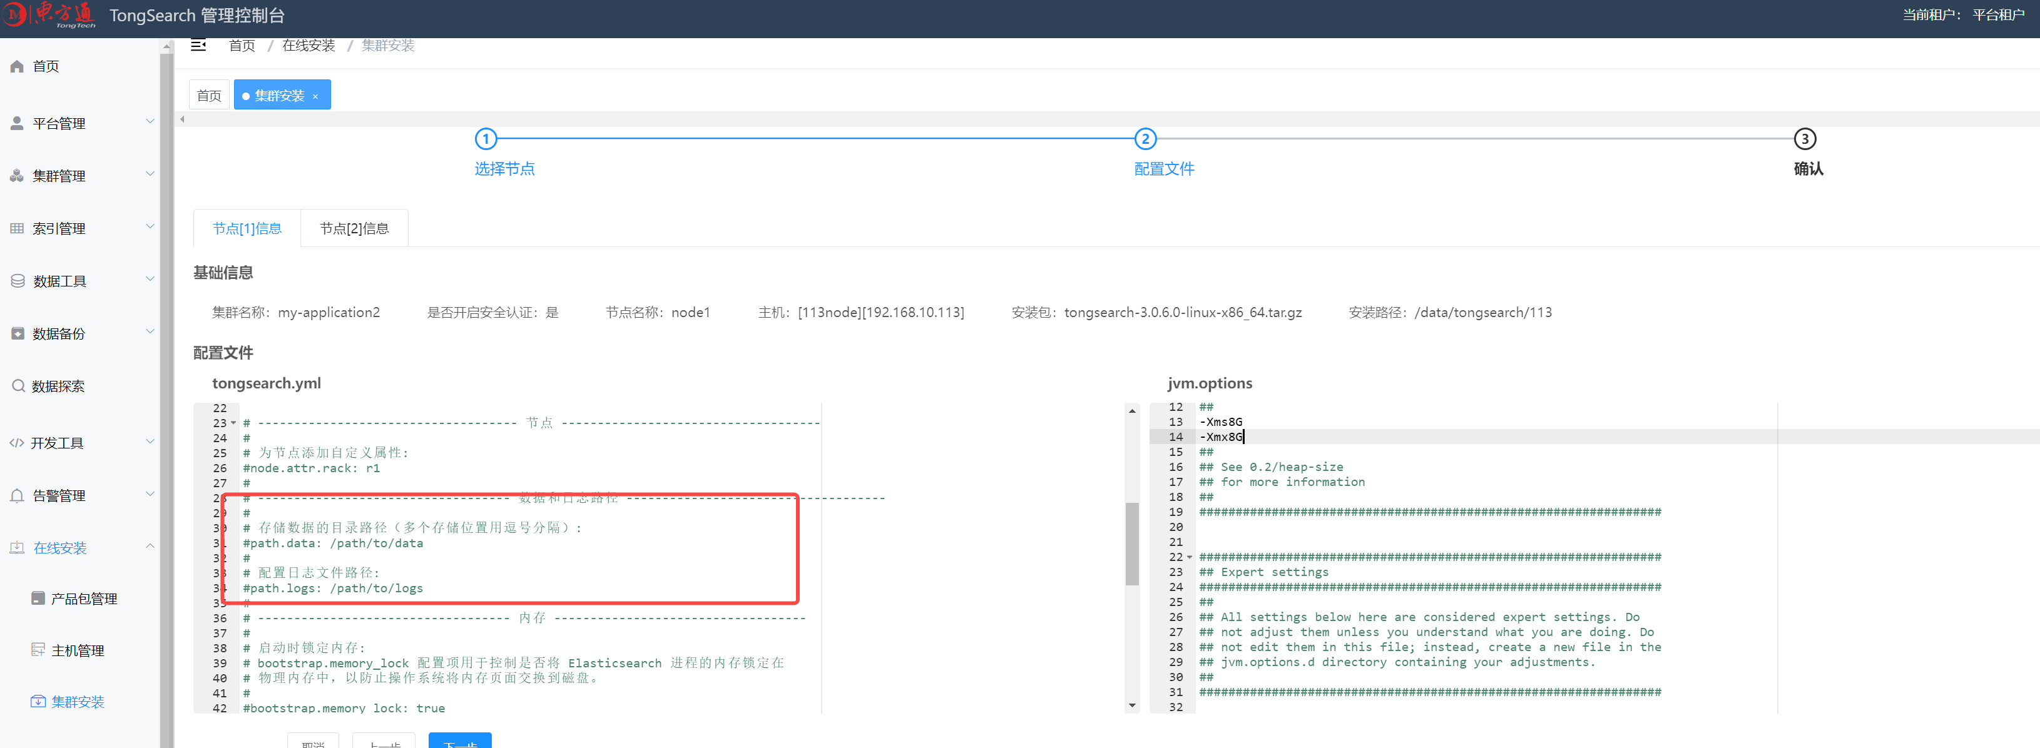Click the 平台管理 user icon
Screen dimensions: 2040x748
(17, 123)
